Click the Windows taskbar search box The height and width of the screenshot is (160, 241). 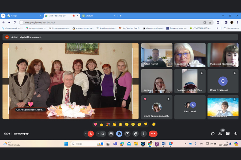click(87, 144)
